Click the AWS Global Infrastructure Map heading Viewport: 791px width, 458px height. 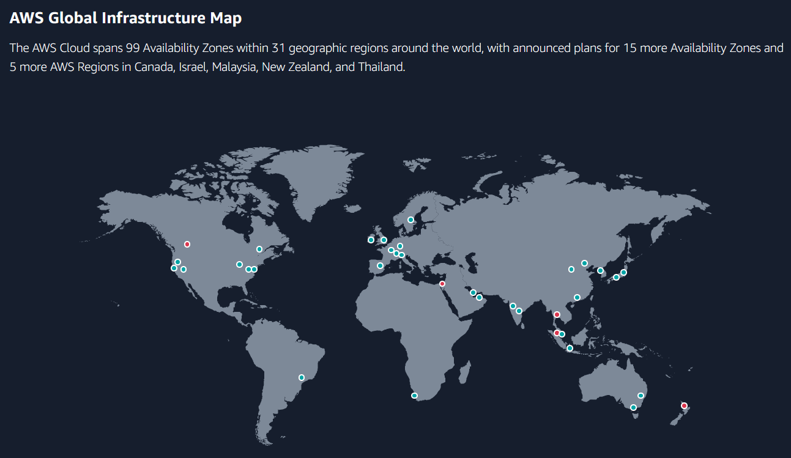point(125,18)
